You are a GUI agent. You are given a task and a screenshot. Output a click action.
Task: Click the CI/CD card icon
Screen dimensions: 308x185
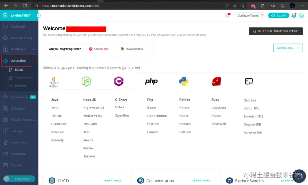(x=52, y=180)
